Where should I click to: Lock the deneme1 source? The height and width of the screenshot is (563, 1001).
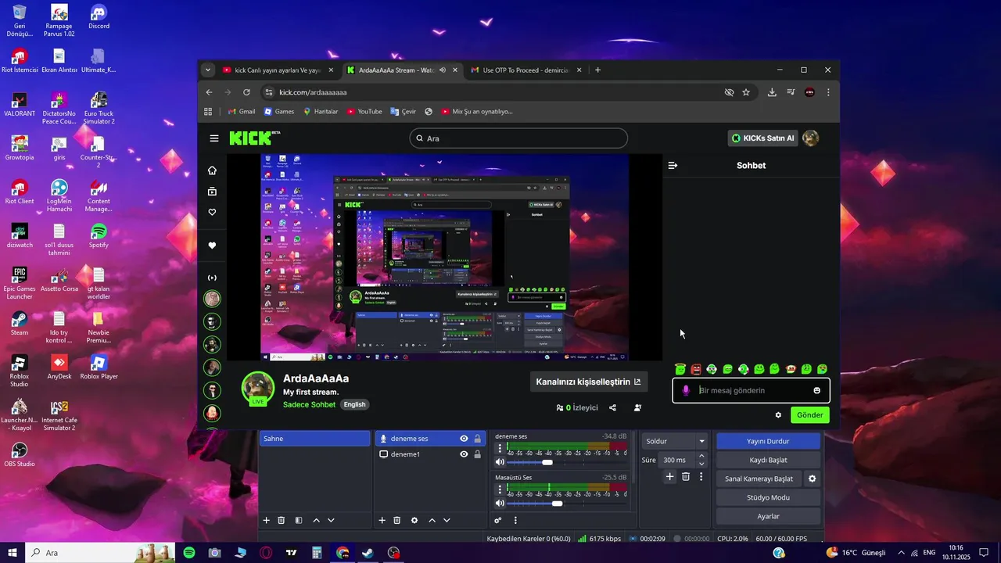[477, 454]
